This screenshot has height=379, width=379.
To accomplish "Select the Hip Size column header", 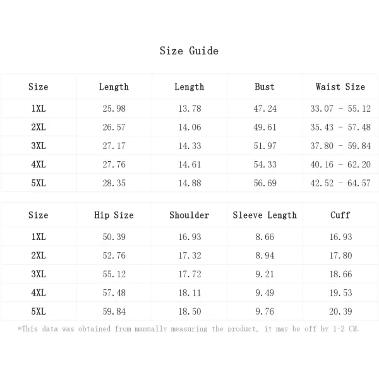I will (x=114, y=215).
